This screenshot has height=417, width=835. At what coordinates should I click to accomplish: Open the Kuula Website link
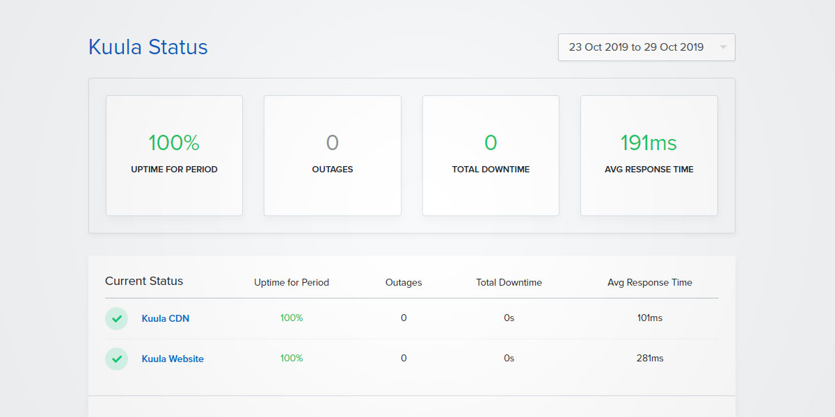[x=173, y=359]
